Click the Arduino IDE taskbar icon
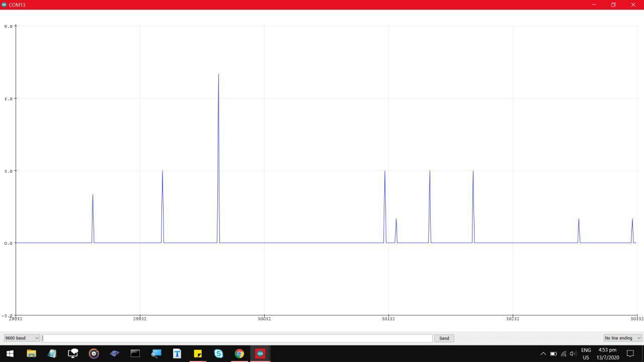 pyautogui.click(x=260, y=353)
